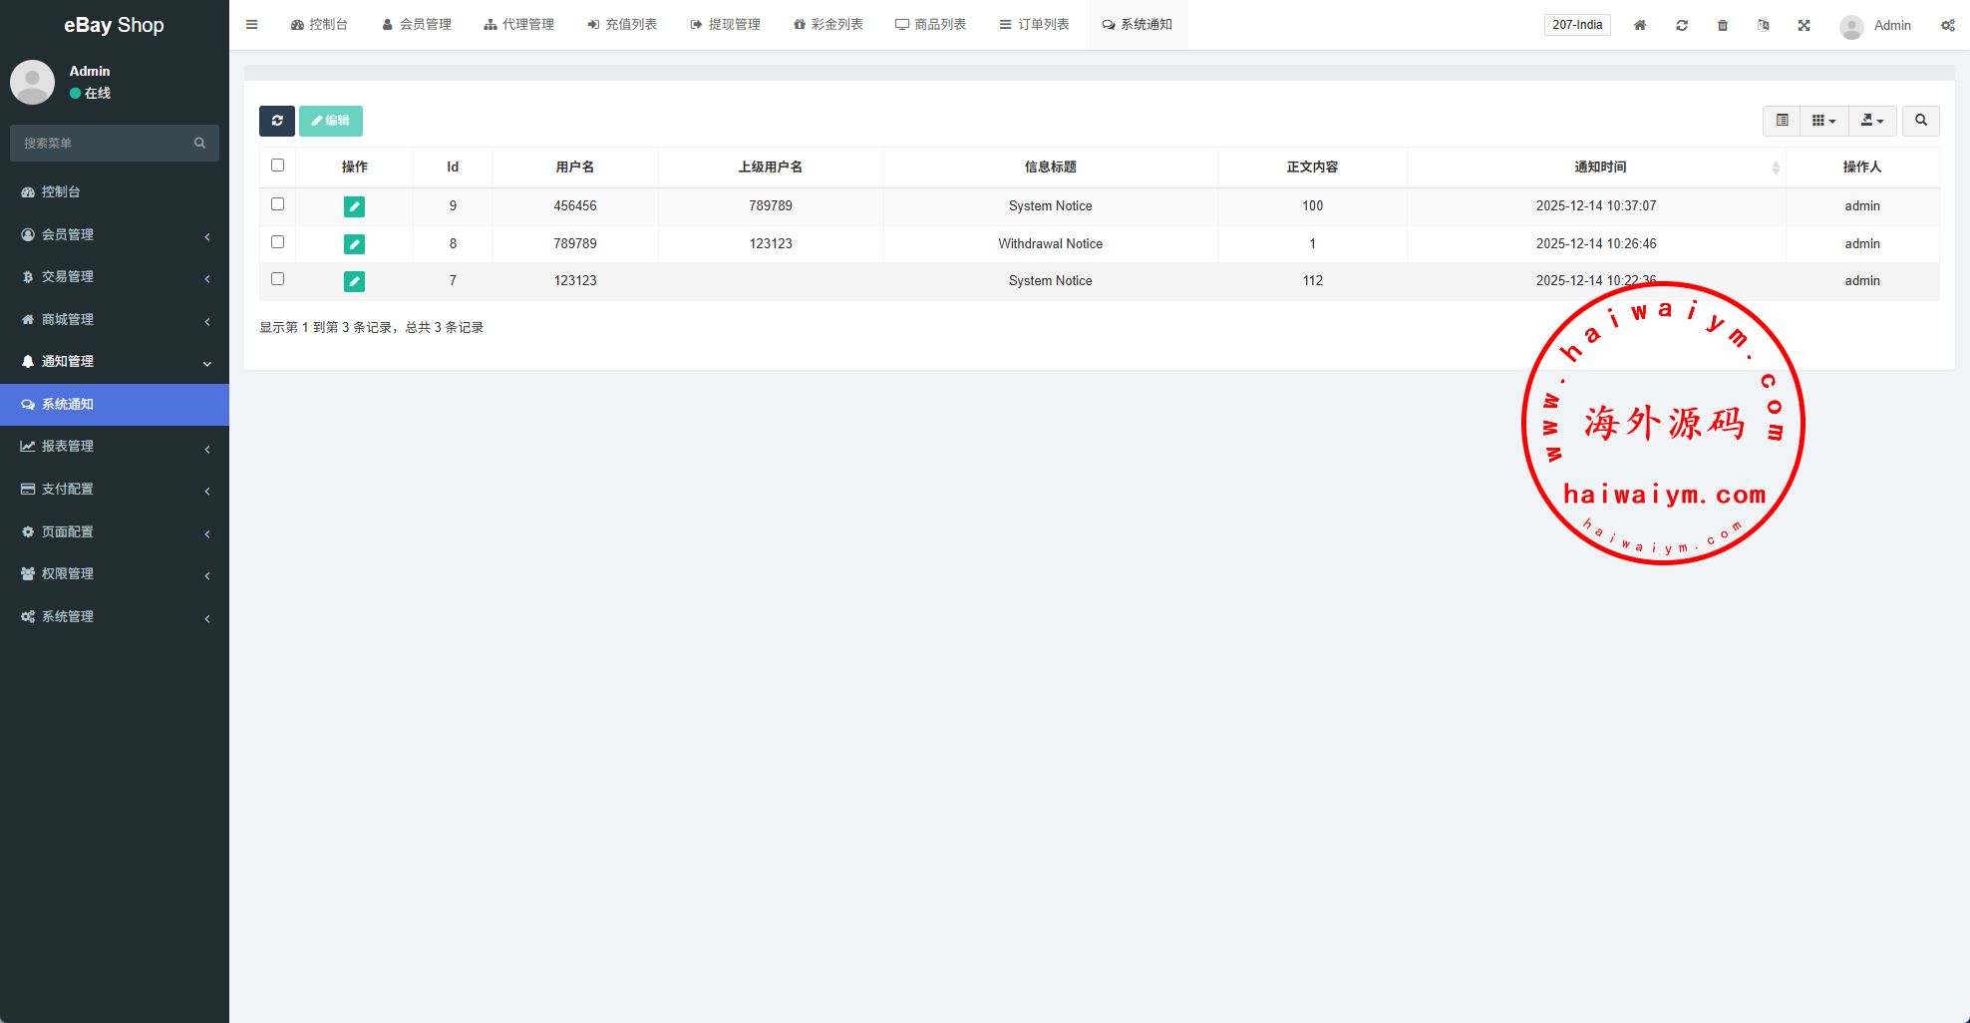The image size is (1970, 1023).
Task: Switch to the 订单列表 top tab
Action: pos(1034,25)
